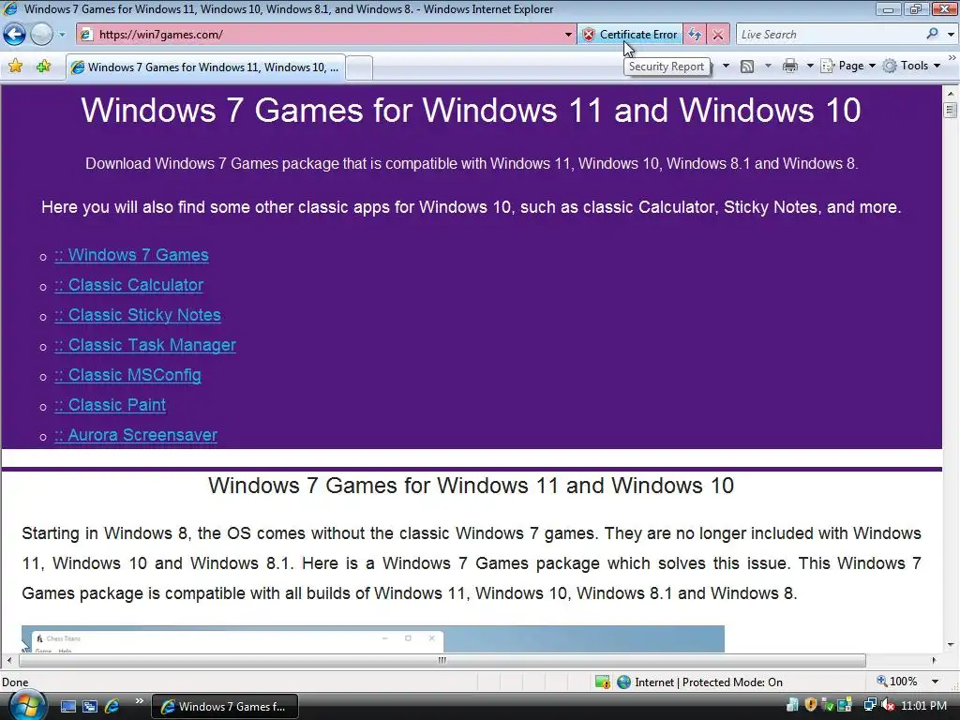Select the 'Windows 7 Games f...' taskbar button
Image resolution: width=960 pixels, height=720 pixels.
pyautogui.click(x=225, y=707)
